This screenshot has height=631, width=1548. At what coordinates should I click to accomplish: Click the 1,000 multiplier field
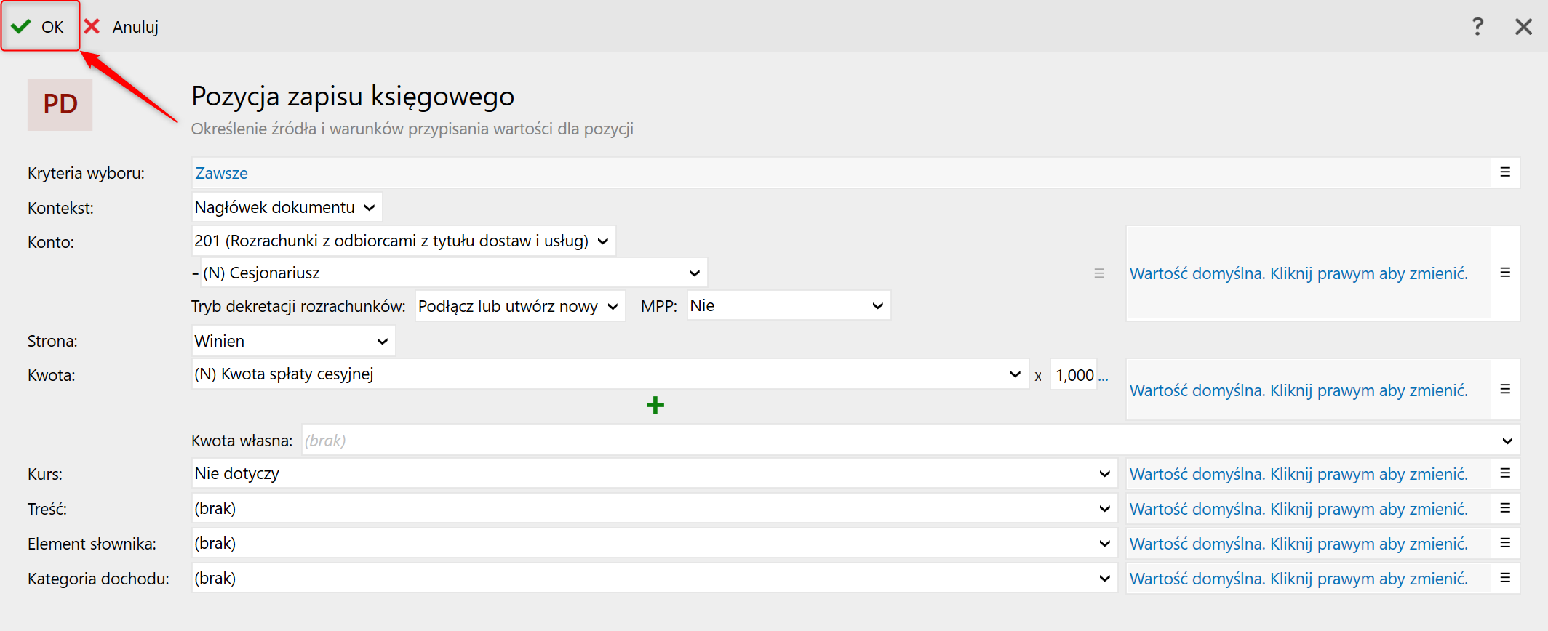(x=1074, y=375)
